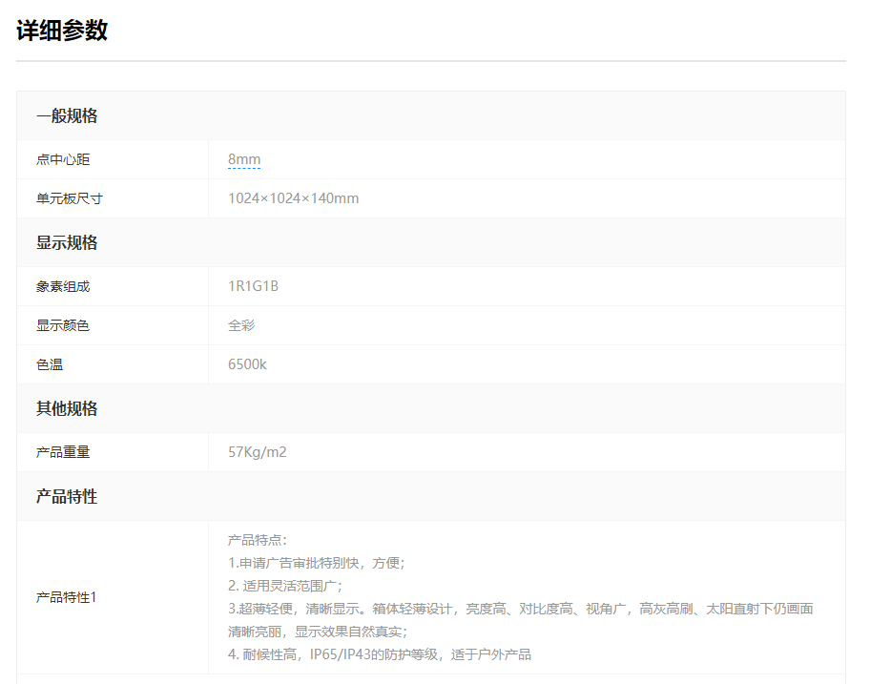Click the 点中心距 parameter label
This screenshot has width=870, height=684.
click(63, 159)
